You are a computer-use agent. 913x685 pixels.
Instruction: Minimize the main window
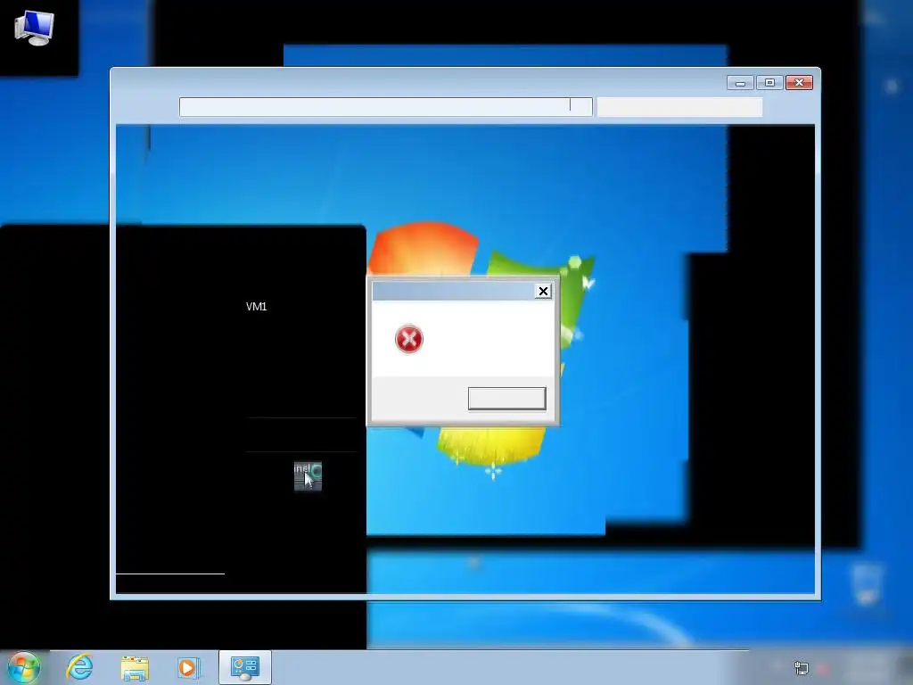pyautogui.click(x=740, y=83)
